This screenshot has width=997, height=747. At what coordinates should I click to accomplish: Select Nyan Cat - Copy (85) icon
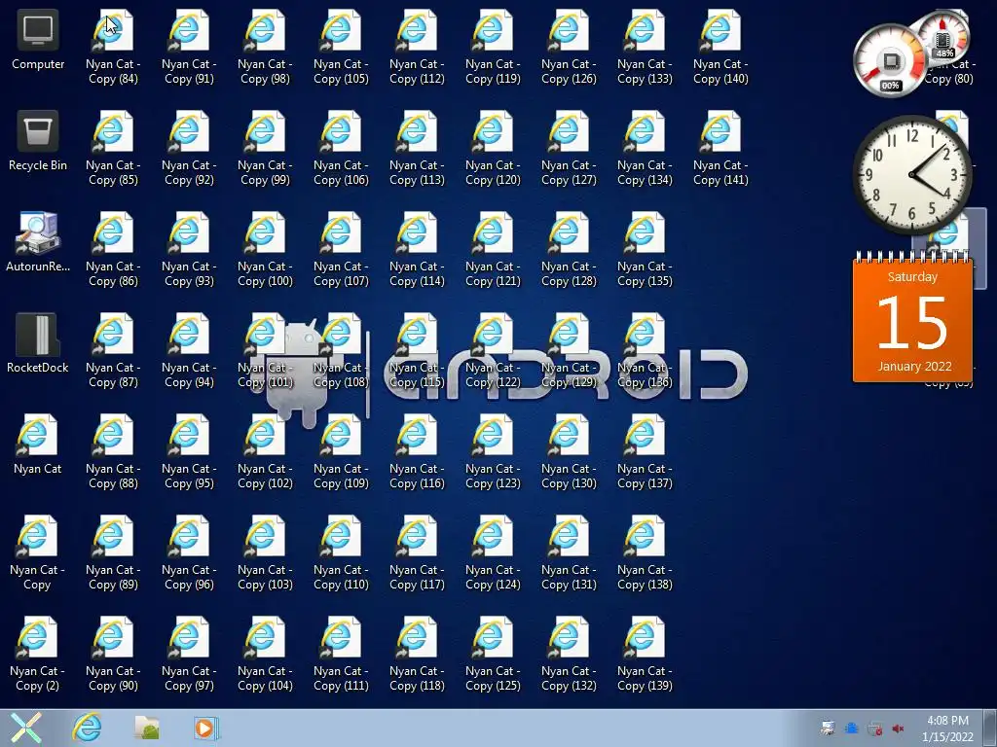113,149
